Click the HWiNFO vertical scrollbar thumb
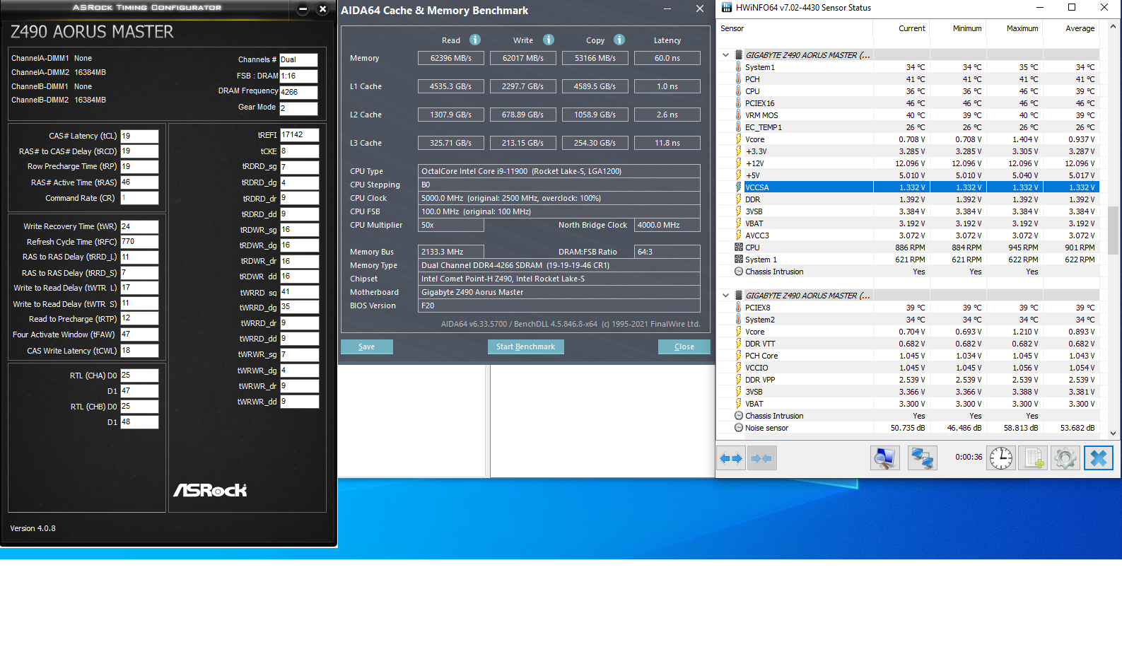Screen dimensions: 1122x652 1114,230
